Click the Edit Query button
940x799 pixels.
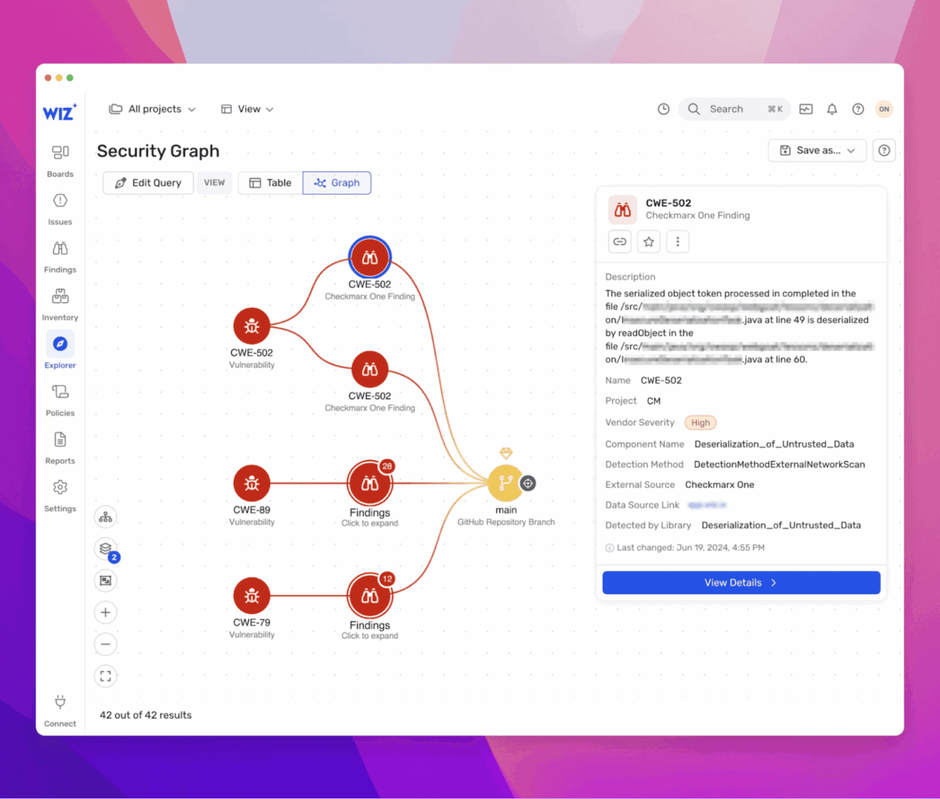(148, 183)
